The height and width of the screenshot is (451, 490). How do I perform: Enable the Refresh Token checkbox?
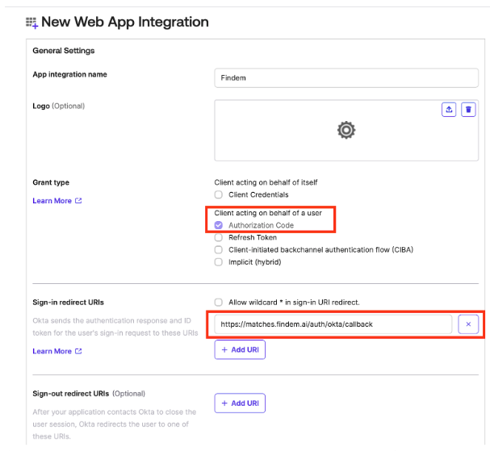[219, 237]
